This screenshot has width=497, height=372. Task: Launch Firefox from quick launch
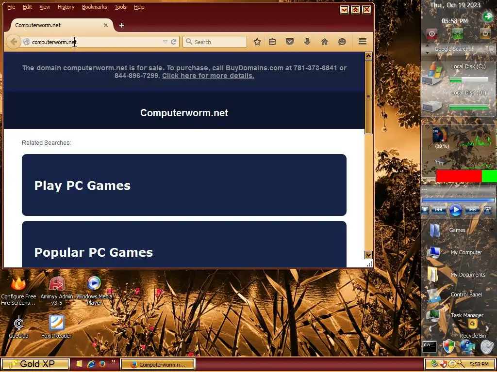point(102,364)
